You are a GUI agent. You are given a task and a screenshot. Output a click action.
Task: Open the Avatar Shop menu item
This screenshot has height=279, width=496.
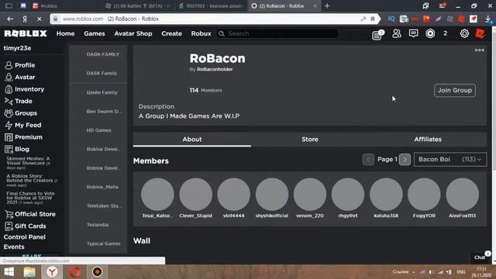point(133,33)
